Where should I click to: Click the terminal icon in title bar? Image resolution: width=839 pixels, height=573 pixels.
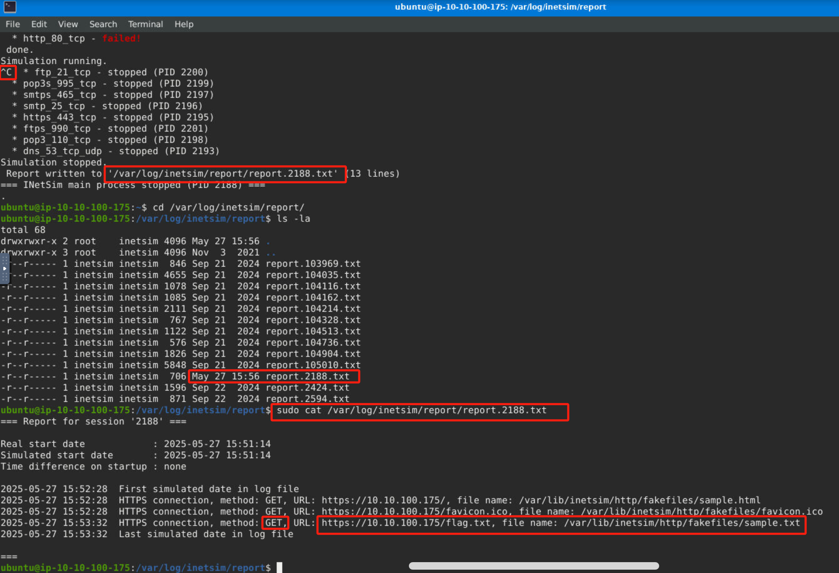pos(10,7)
